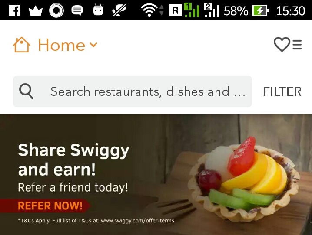This screenshot has height=235, width=312.
Task: Expand the Home address dropdown chevron
Action: [93, 45]
